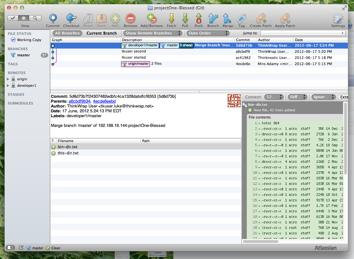Open the Date Order dropdown
354x259 pixels.
208,33
